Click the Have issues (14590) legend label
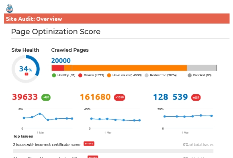 (127, 75)
